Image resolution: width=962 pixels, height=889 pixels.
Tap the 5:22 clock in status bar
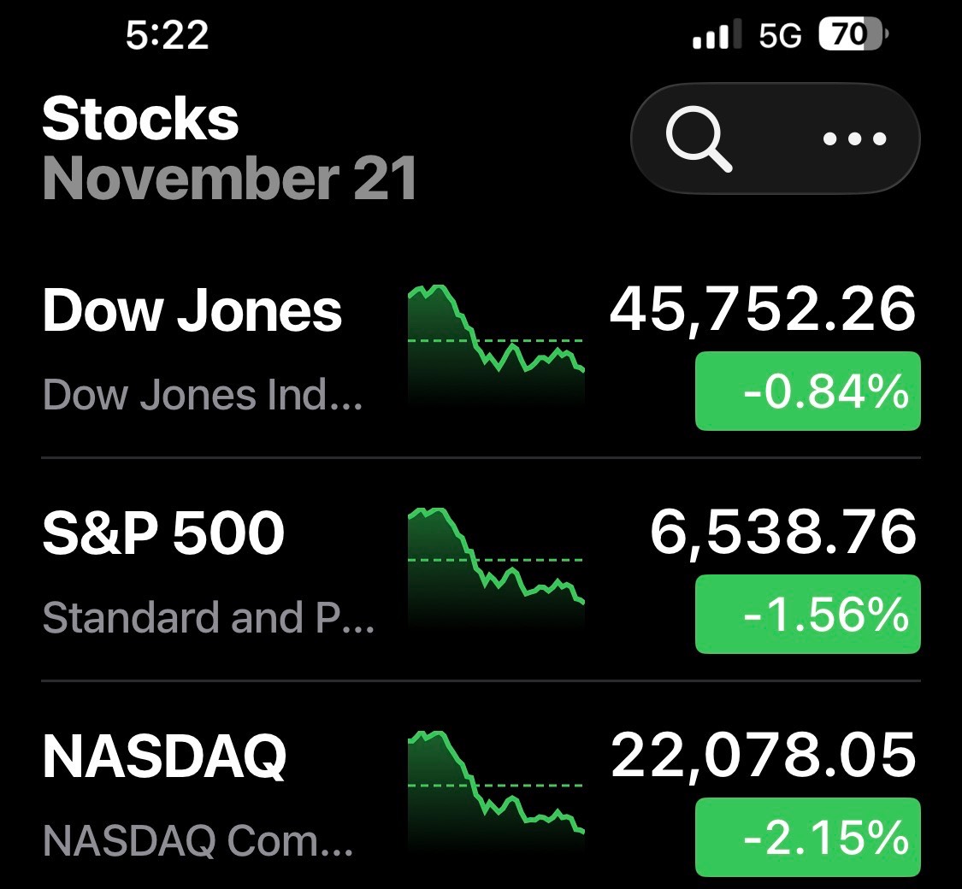click(167, 35)
